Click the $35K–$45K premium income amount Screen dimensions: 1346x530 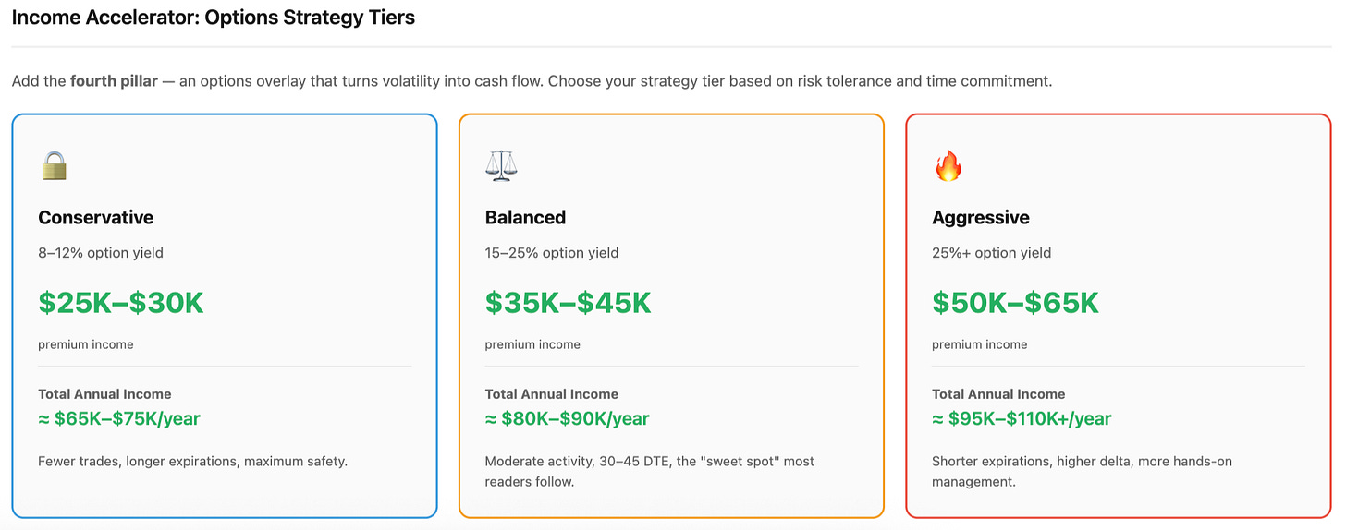pyautogui.click(x=568, y=303)
